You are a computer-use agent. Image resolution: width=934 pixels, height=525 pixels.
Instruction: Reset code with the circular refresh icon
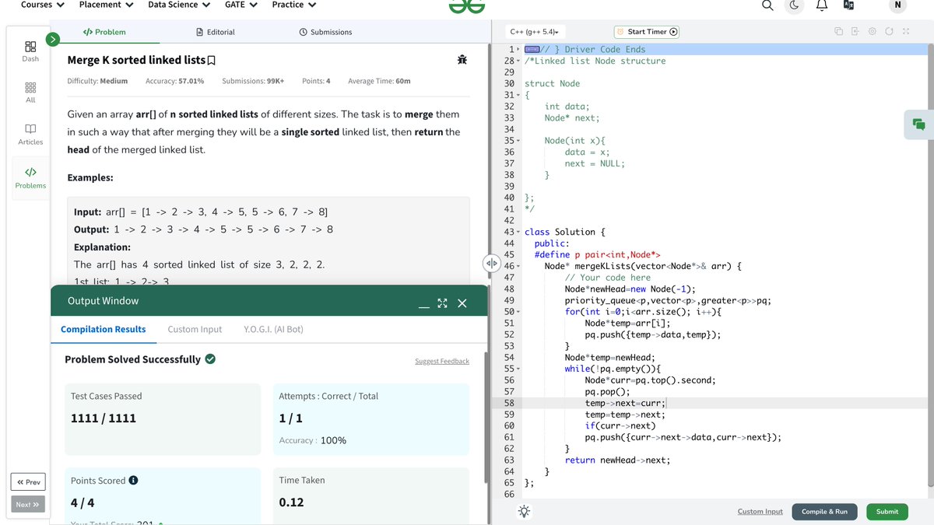click(x=889, y=32)
